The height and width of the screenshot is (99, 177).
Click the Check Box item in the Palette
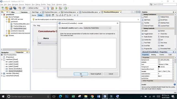click(x=163, y=34)
